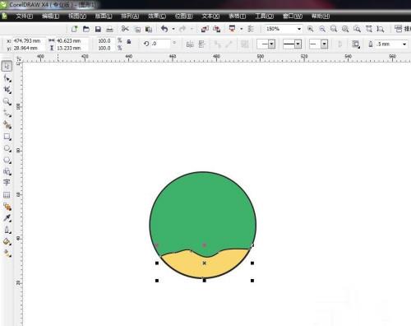The width and height of the screenshot is (411, 326).
Task: Click the Export toolbar icon
Action: [217, 29]
